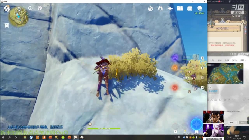Open the notification center taskbar icon
The height and width of the screenshot is (140, 249).
(x=244, y=137)
